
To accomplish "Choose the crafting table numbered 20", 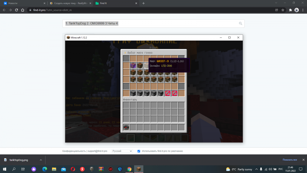I will coord(168,79).
